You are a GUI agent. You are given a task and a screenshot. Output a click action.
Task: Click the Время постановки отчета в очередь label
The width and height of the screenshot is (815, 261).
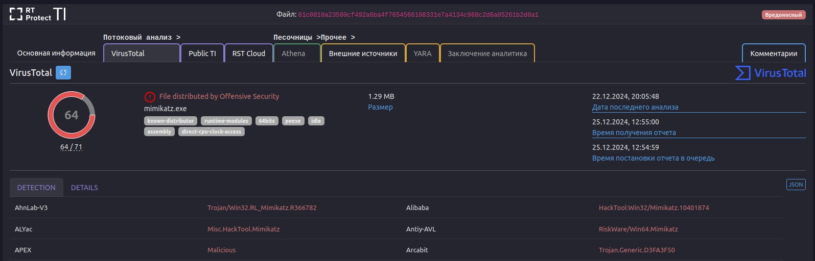[653, 158]
